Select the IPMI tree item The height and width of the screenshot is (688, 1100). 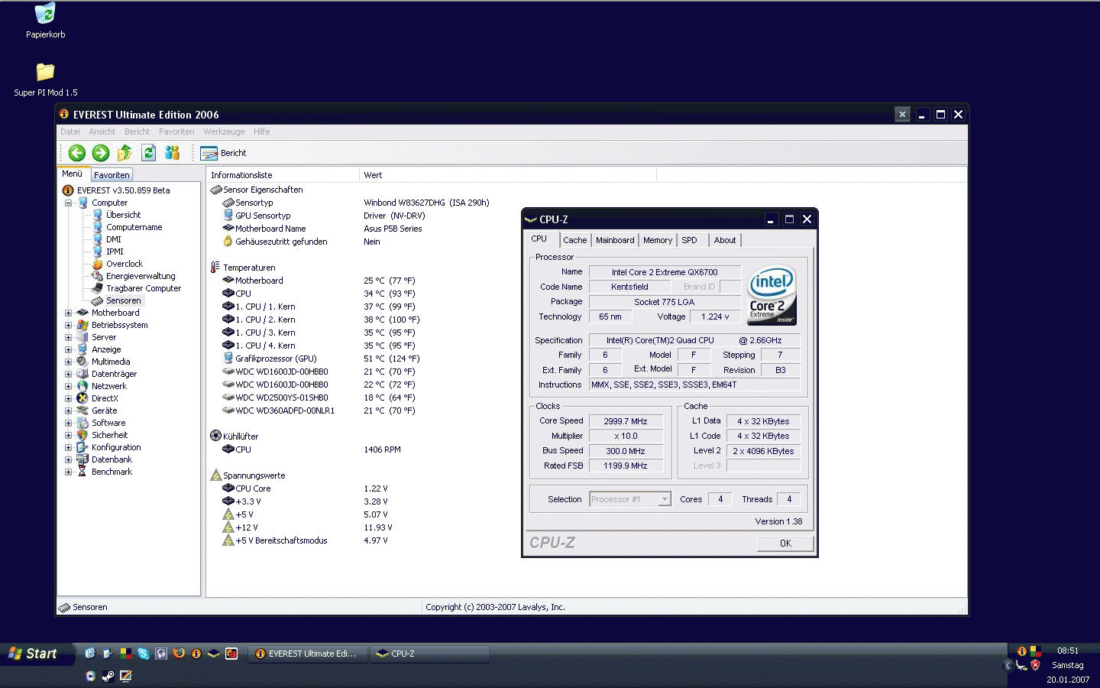(x=115, y=252)
